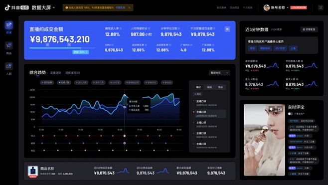
Task: Toggle the 离开人数 series chip in the chart legend
Action: point(98,82)
